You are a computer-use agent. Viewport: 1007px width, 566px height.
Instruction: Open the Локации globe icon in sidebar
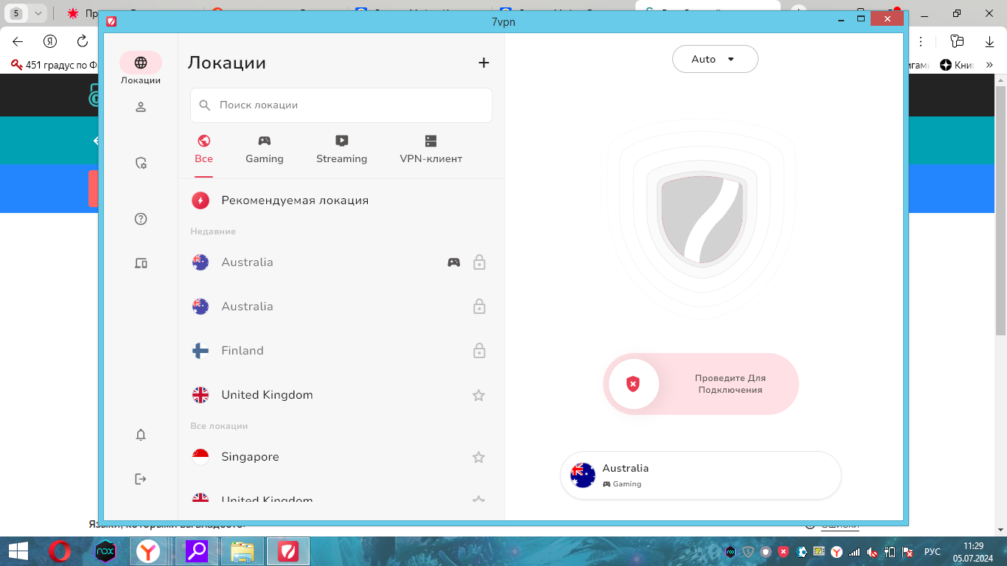(x=141, y=63)
